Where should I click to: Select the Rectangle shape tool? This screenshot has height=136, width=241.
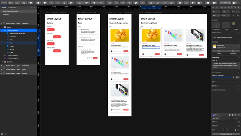(x=38, y=3)
